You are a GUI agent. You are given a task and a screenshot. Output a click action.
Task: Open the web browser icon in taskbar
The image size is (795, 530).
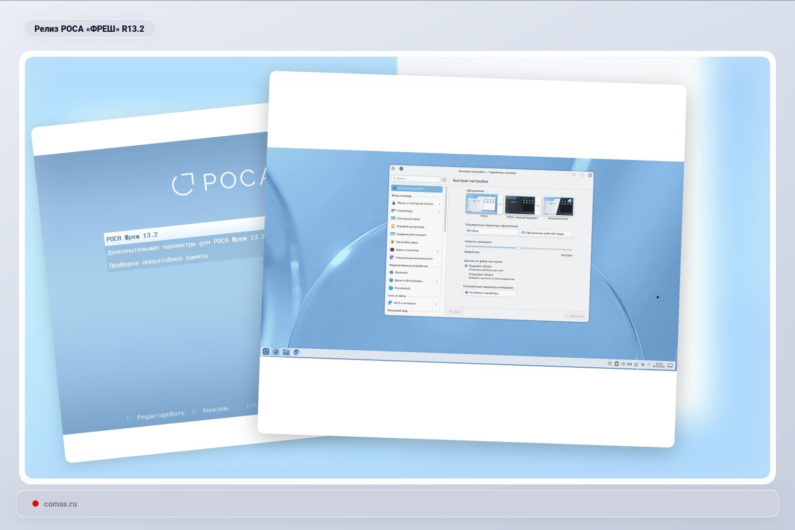[x=296, y=352]
